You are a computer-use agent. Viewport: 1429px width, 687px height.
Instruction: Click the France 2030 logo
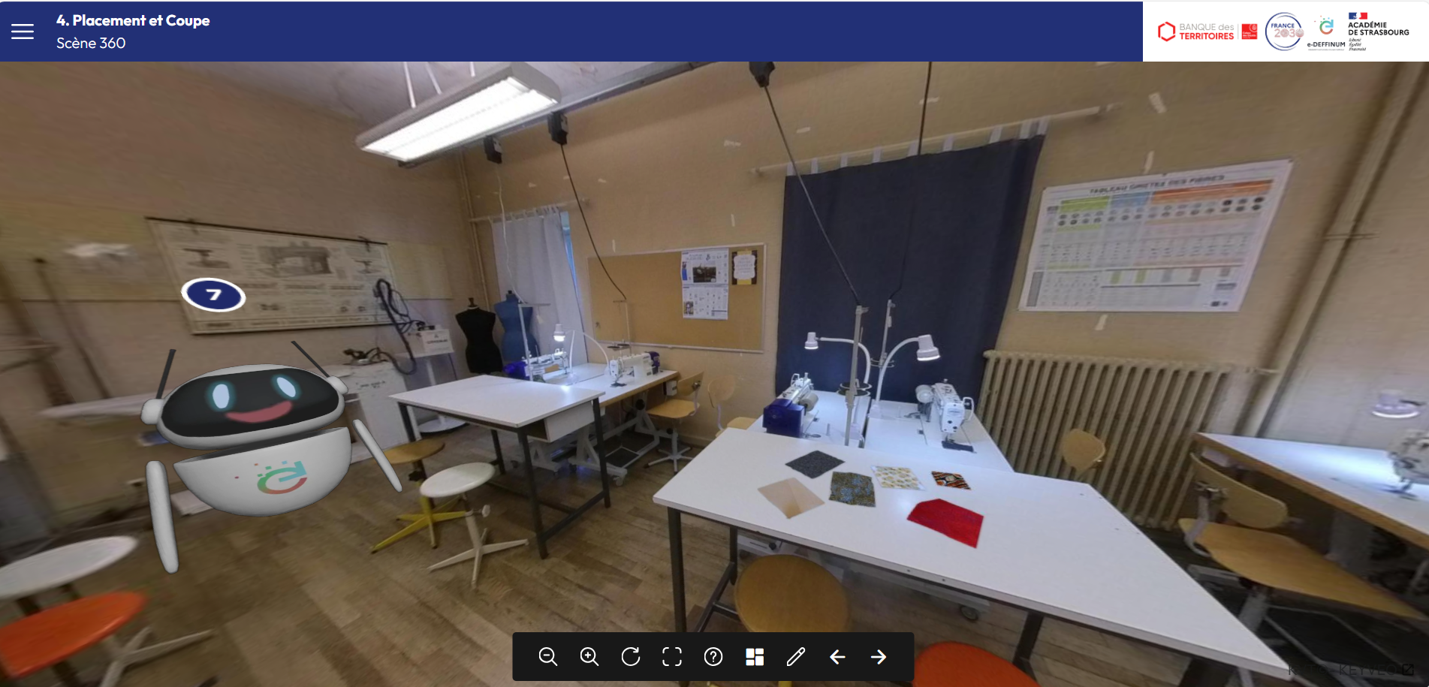[x=1284, y=32]
